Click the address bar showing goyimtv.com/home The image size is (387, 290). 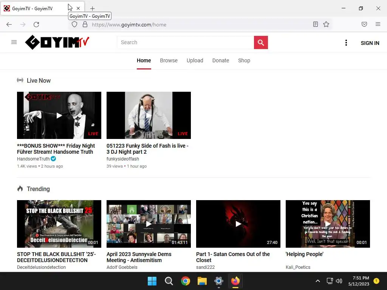200,25
